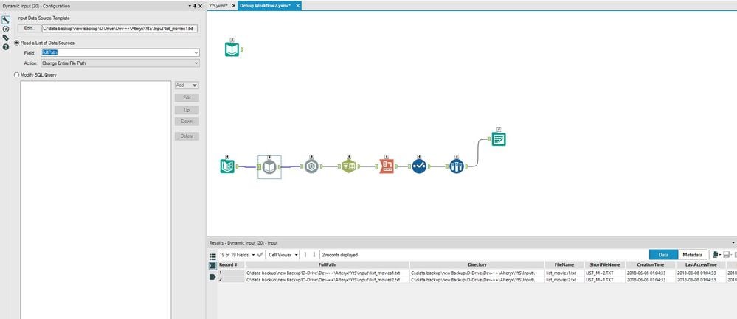The height and width of the screenshot is (319, 737).
Task: Select the blue Select (checkmark) tool
Action: 419,166
